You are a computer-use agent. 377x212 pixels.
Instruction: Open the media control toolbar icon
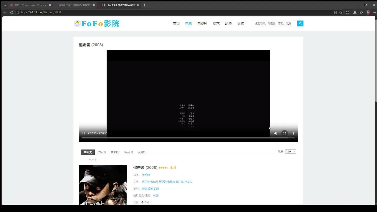355,12
